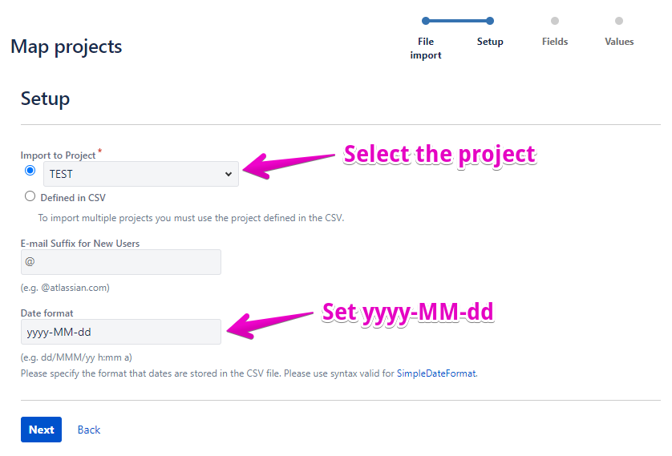Jump to the Values step

619,42
